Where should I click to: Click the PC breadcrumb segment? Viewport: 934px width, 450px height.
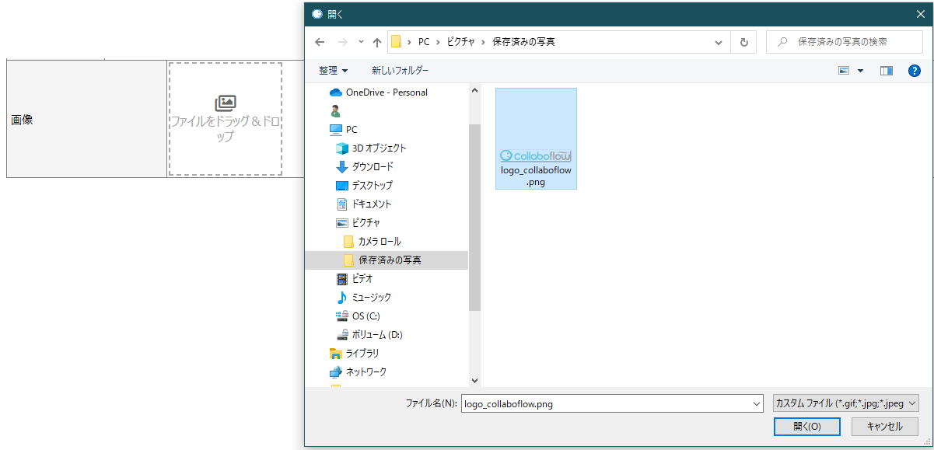pos(424,42)
